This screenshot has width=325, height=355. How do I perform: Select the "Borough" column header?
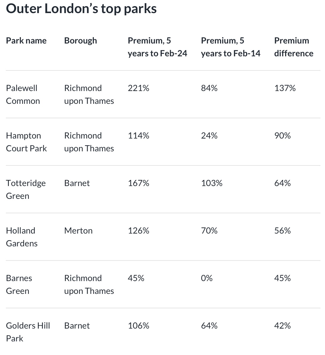80,41
